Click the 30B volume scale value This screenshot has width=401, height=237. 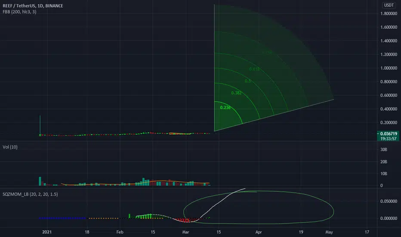(384, 150)
